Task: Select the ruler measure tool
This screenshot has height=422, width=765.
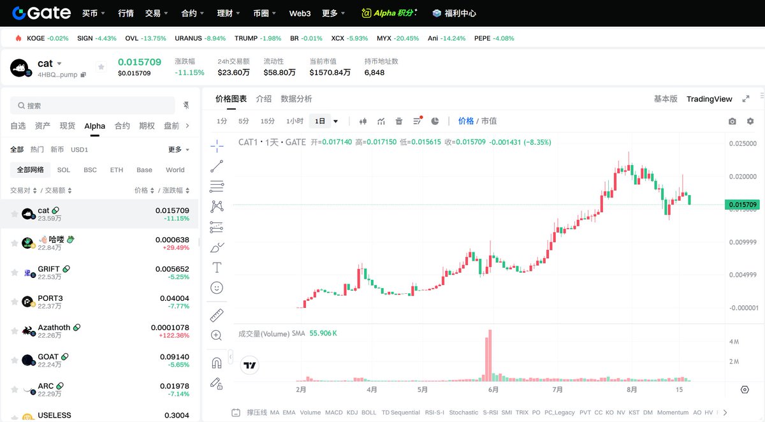Action: (x=217, y=315)
